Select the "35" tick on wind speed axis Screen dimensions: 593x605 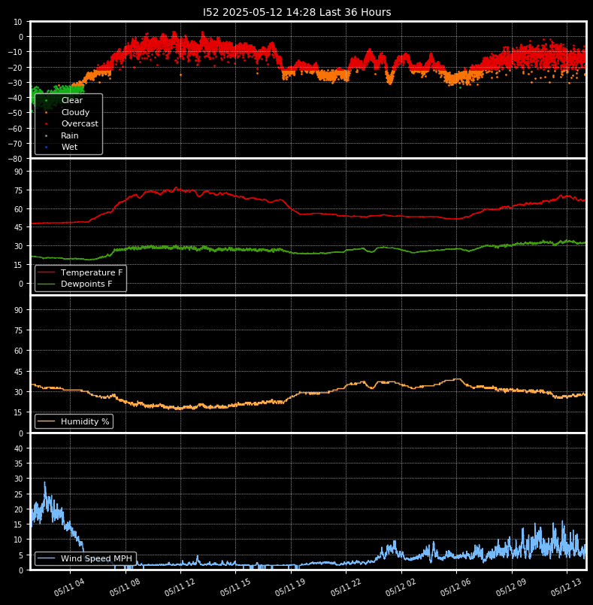click(x=19, y=464)
